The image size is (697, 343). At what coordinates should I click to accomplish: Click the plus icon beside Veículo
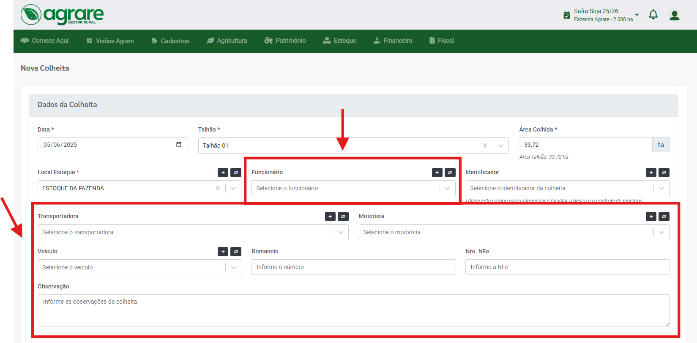[x=223, y=252]
